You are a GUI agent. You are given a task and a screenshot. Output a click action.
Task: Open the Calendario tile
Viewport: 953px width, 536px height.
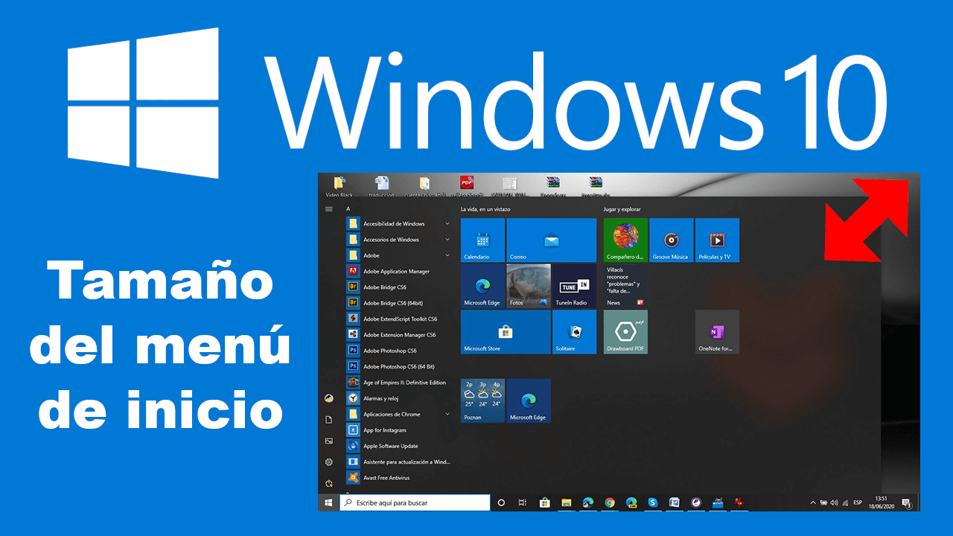pyautogui.click(x=482, y=240)
